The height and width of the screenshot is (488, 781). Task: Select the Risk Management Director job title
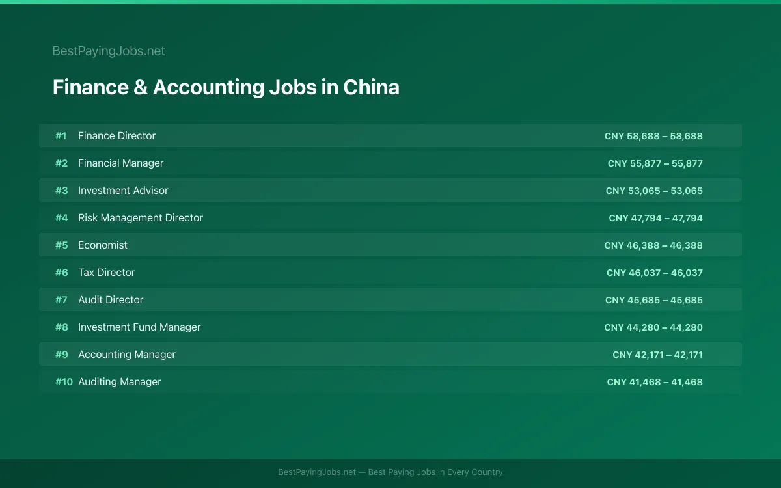[141, 217]
